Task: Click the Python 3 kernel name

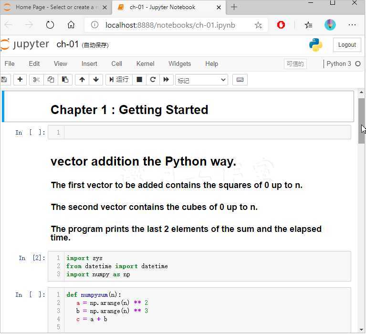Action: click(338, 63)
